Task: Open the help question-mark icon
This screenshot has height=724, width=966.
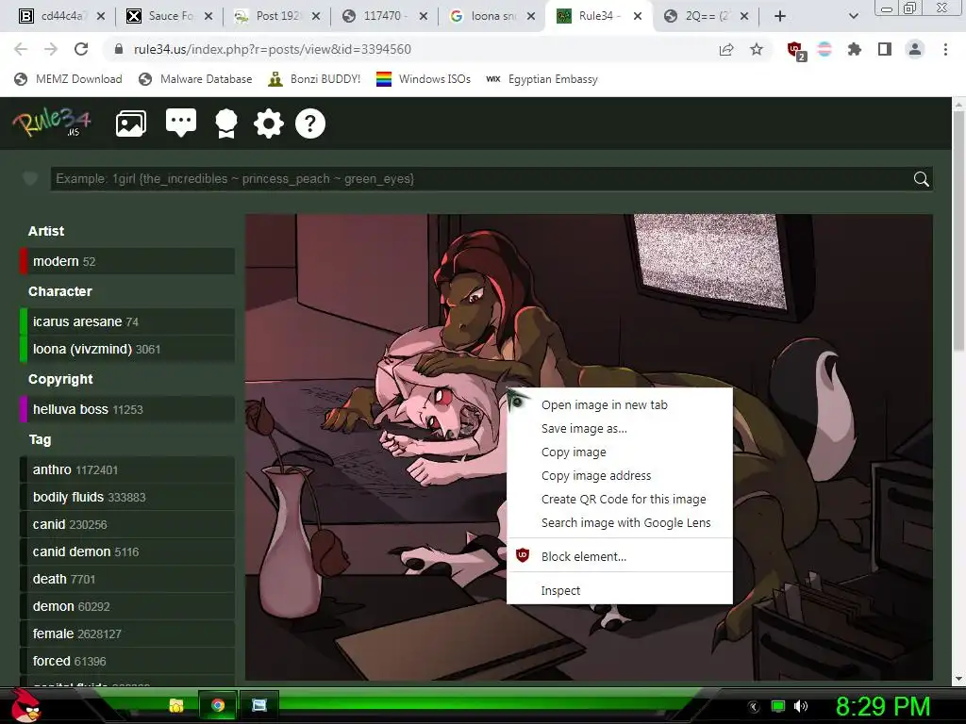Action: pyautogui.click(x=309, y=123)
